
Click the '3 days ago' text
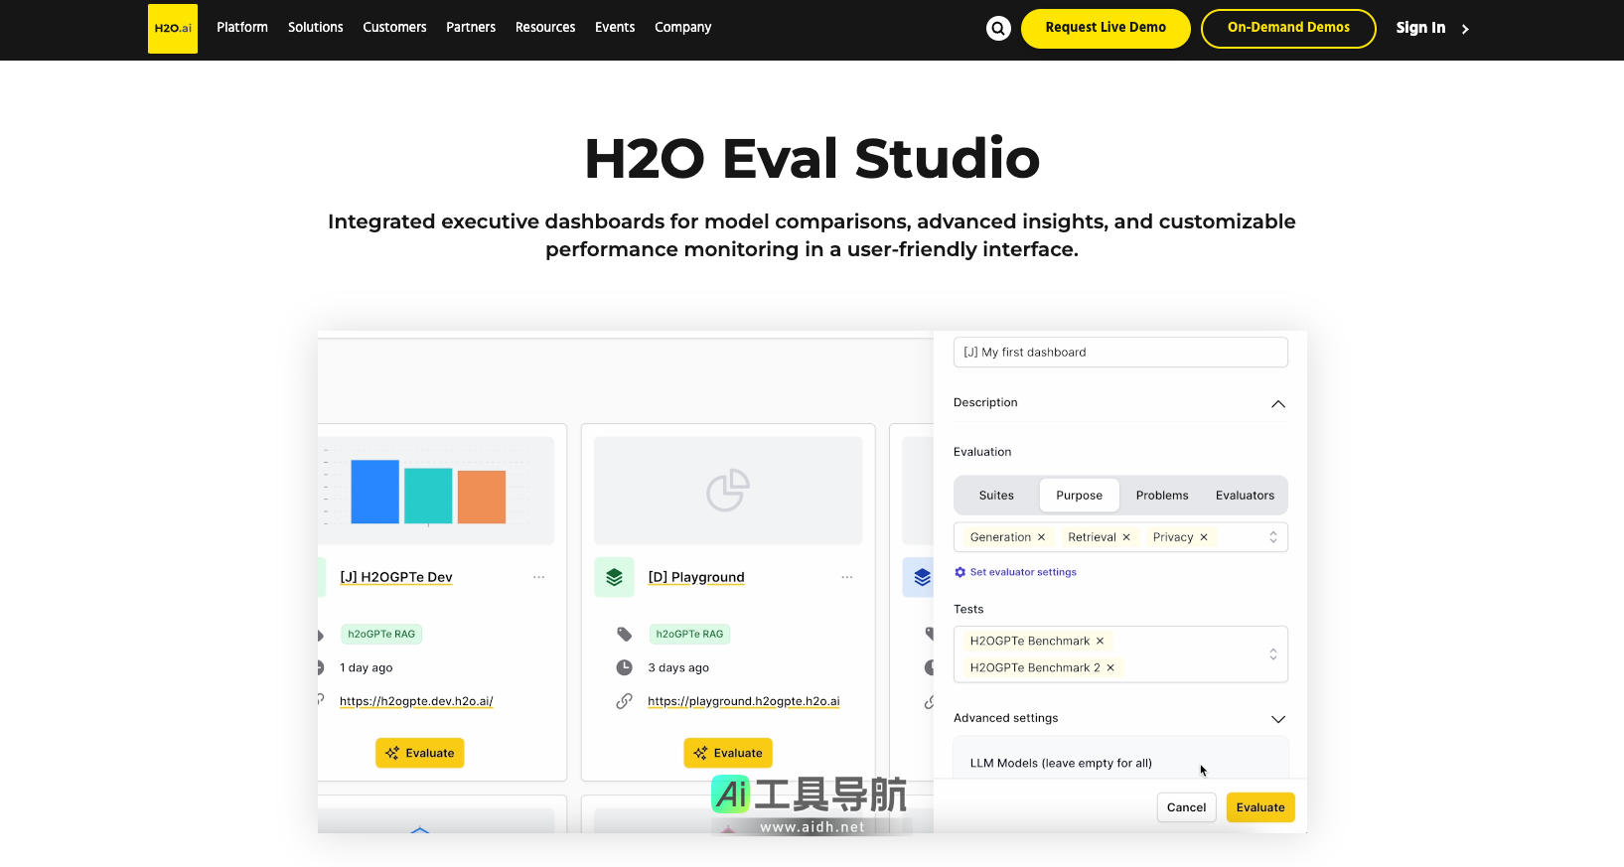pyautogui.click(x=678, y=667)
